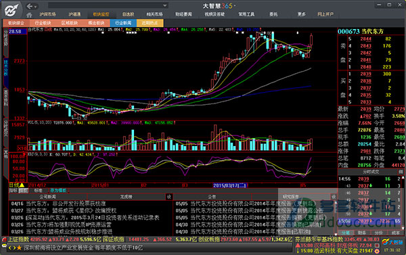Toggle the 指标 button below the chart
Image resolution: width=406 pixels, height=255 pixels.
coord(13,191)
